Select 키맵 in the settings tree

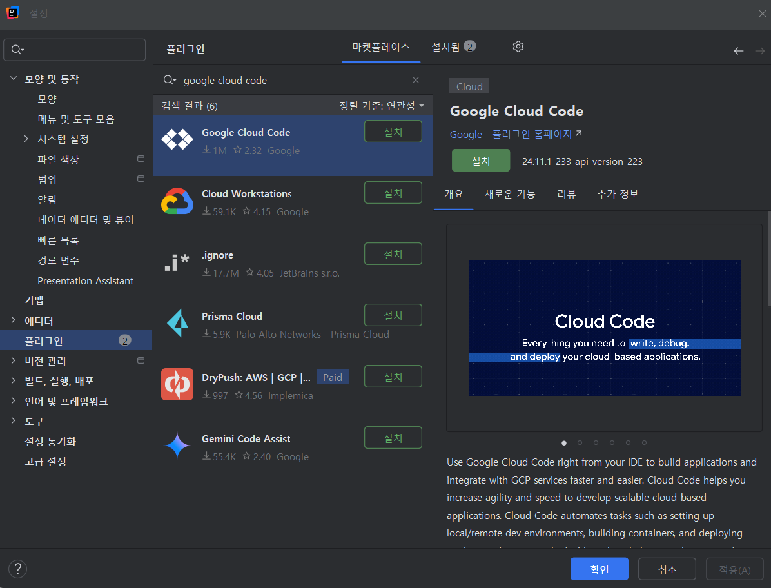point(34,300)
